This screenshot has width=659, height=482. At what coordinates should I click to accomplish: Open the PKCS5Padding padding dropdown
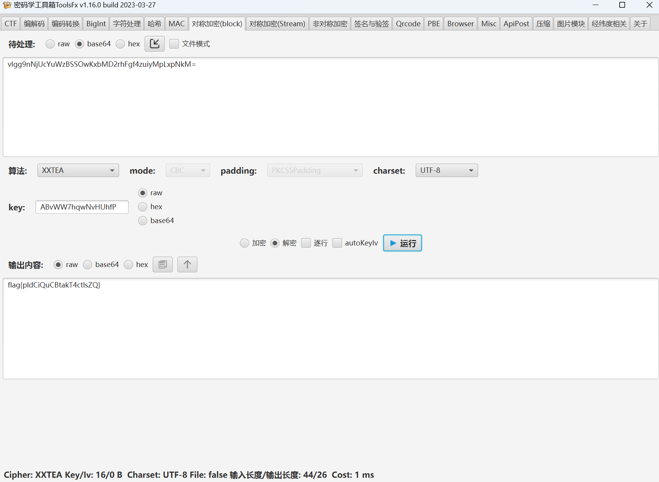[x=315, y=171]
